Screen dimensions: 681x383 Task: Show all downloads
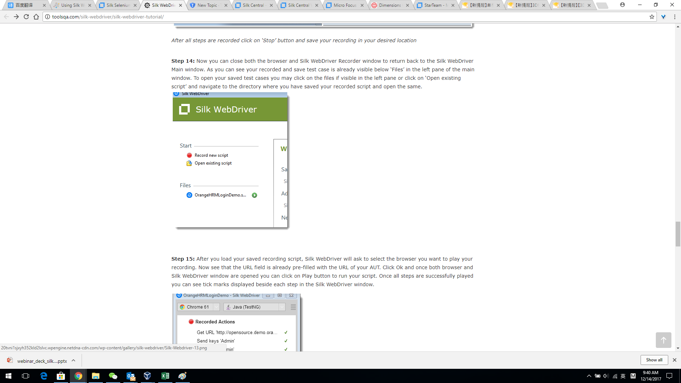click(654, 360)
